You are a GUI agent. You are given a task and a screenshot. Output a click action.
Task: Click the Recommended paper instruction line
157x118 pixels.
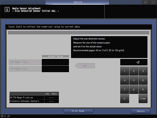tap(99, 50)
